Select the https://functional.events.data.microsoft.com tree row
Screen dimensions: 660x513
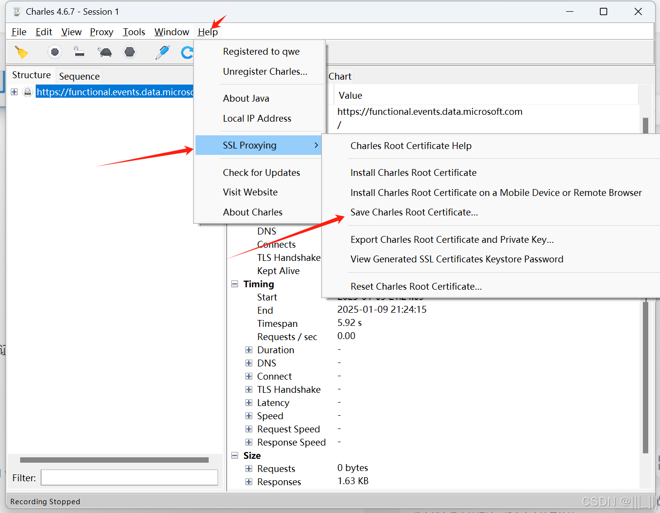(x=115, y=92)
